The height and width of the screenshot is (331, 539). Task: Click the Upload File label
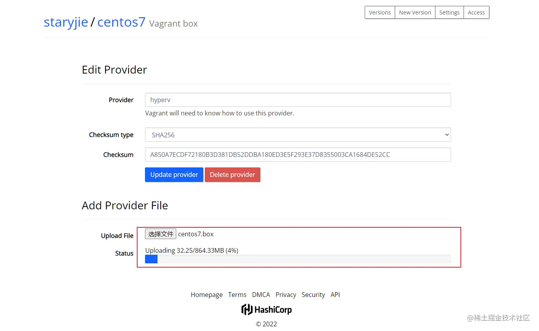click(x=117, y=236)
